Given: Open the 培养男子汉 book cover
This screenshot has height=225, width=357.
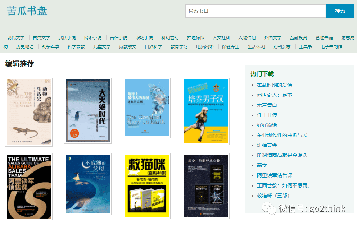Looking at the screenshot, I should (206, 111).
